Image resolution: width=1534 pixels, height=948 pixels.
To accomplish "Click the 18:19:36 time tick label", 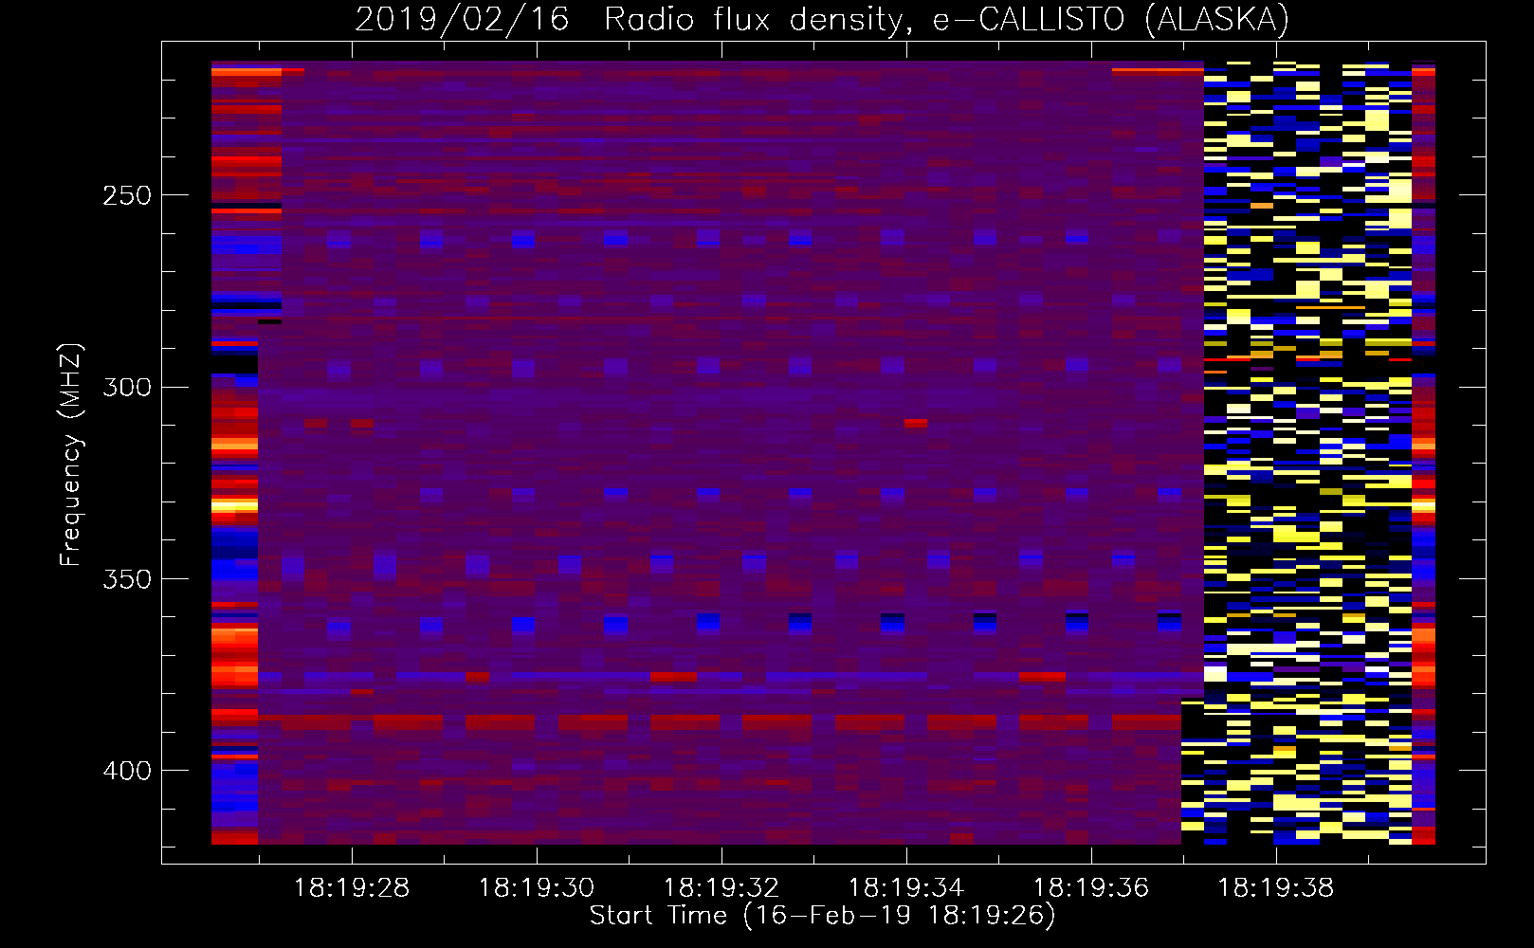I will click(x=1091, y=887).
